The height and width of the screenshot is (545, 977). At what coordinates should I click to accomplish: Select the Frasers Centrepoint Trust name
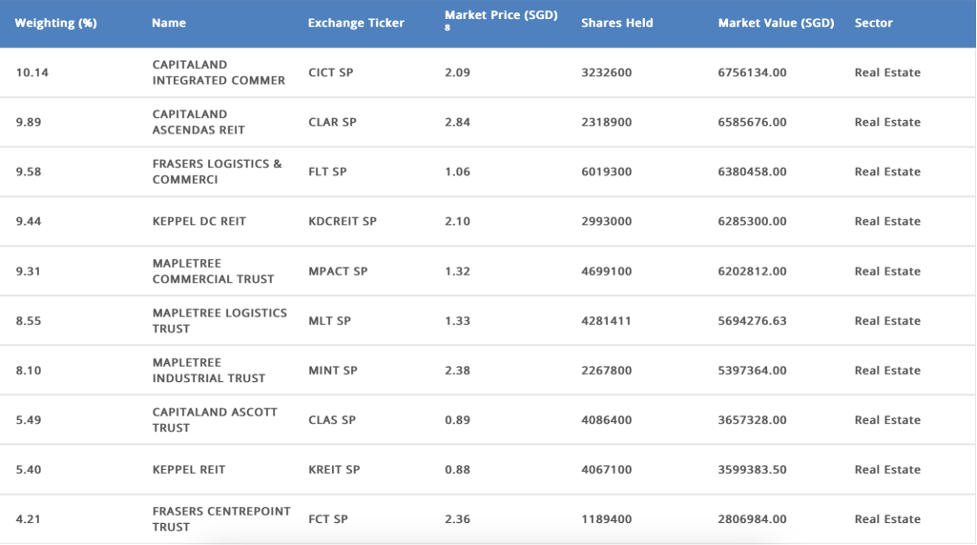tap(221, 519)
